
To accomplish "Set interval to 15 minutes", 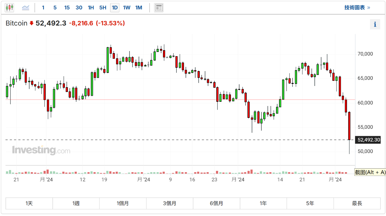I will [x=67, y=8].
